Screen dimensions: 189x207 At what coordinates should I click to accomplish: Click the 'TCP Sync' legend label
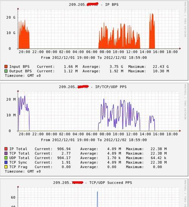[x=18, y=162]
